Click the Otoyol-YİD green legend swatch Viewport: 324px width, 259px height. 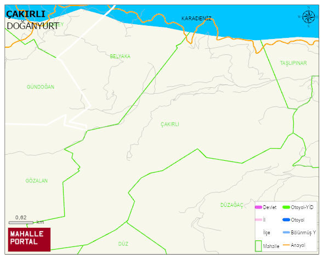tap(286, 207)
